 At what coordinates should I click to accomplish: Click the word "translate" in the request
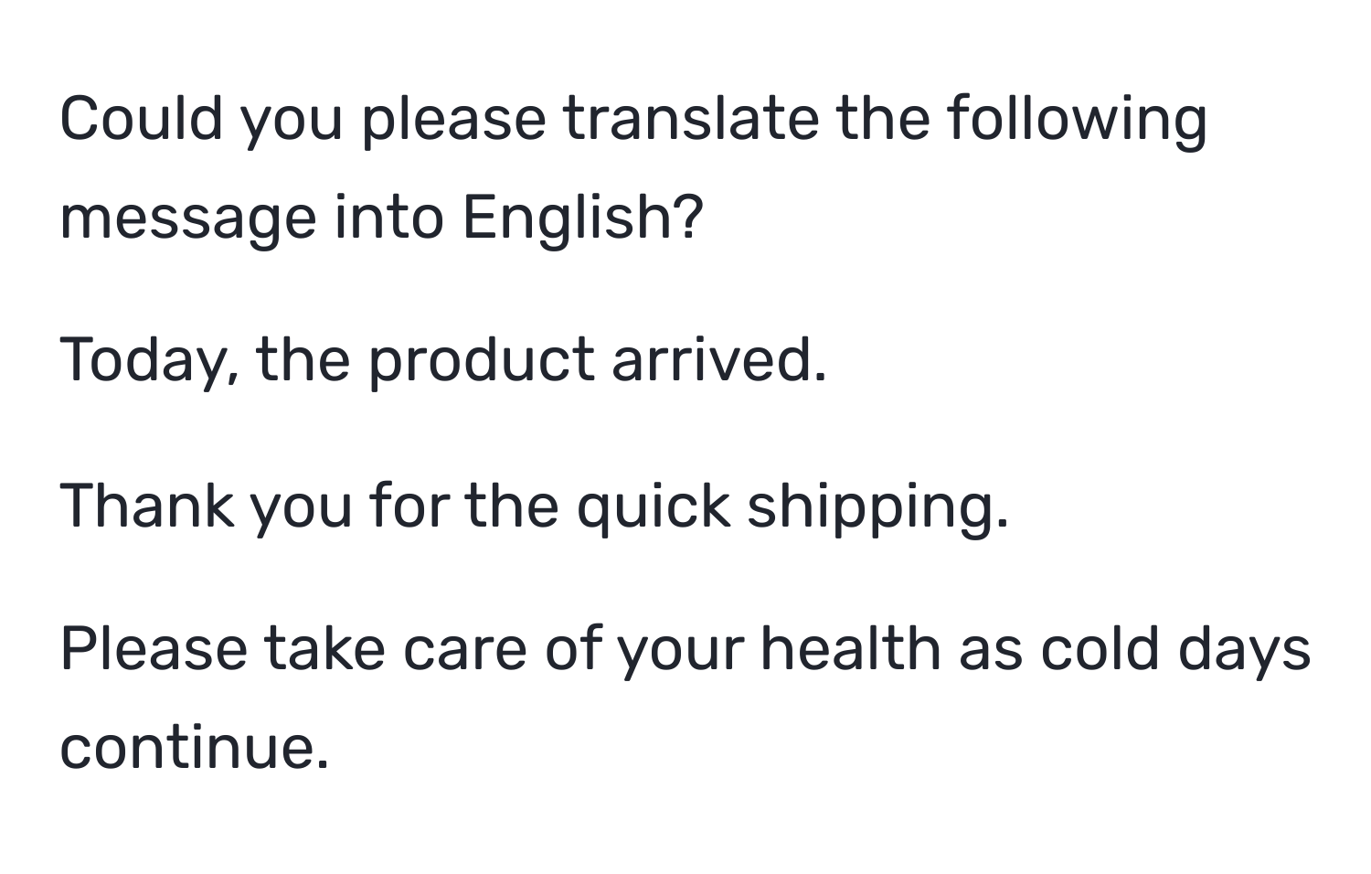coord(691,119)
